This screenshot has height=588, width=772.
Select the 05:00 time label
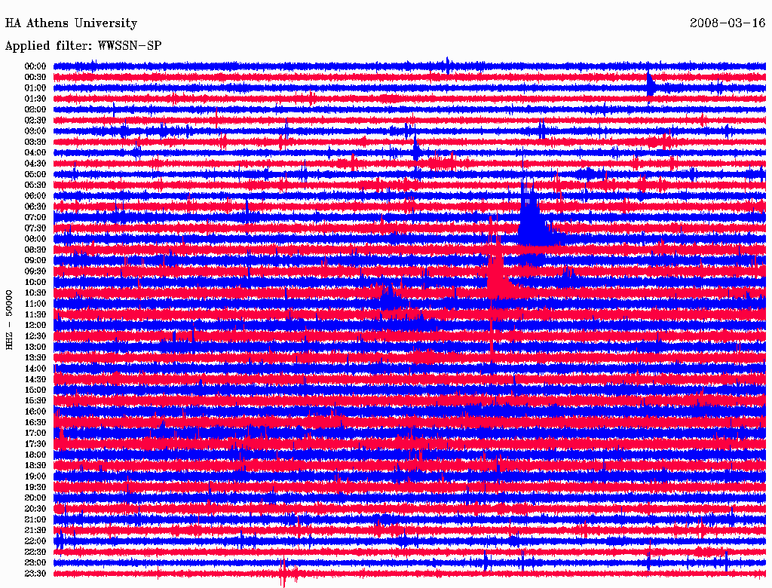point(35,174)
